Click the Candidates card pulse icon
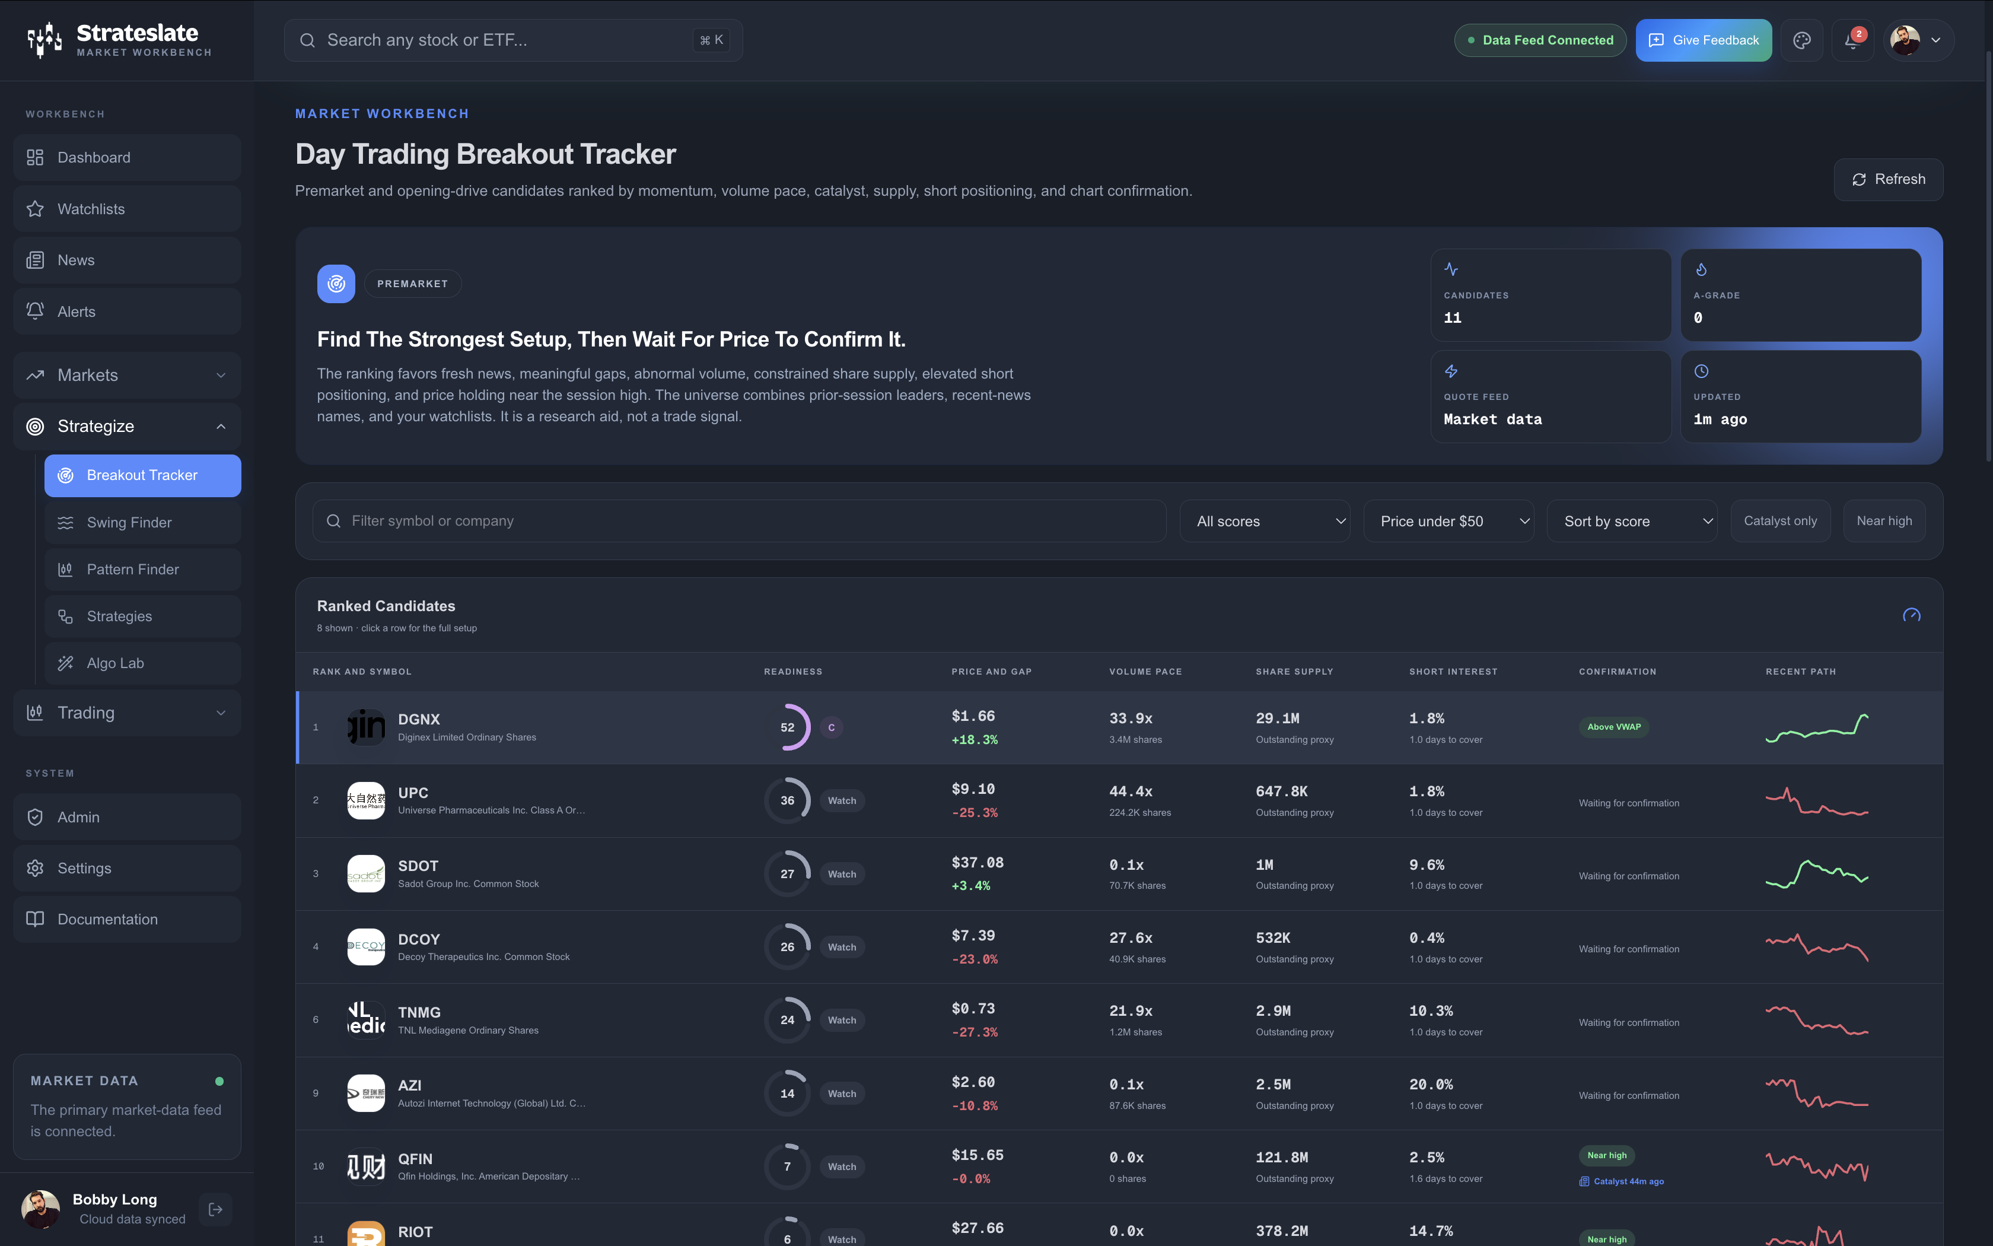 (x=1451, y=269)
